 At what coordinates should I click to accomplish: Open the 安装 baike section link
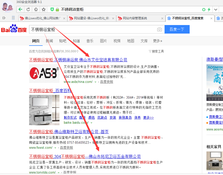pyautogui.click(x=113, y=117)
